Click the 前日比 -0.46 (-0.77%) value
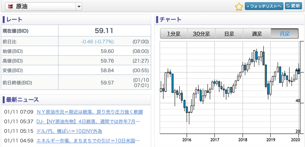 point(97,41)
